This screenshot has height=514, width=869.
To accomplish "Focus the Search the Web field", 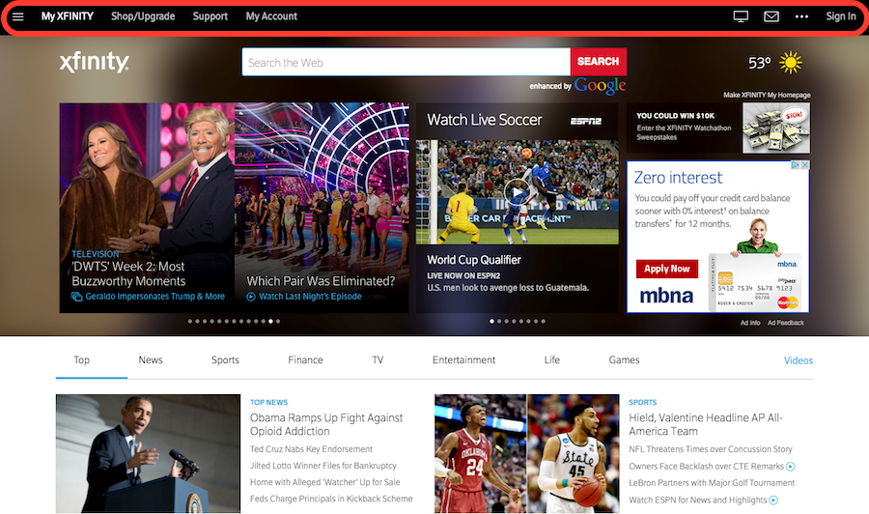I will tap(406, 62).
